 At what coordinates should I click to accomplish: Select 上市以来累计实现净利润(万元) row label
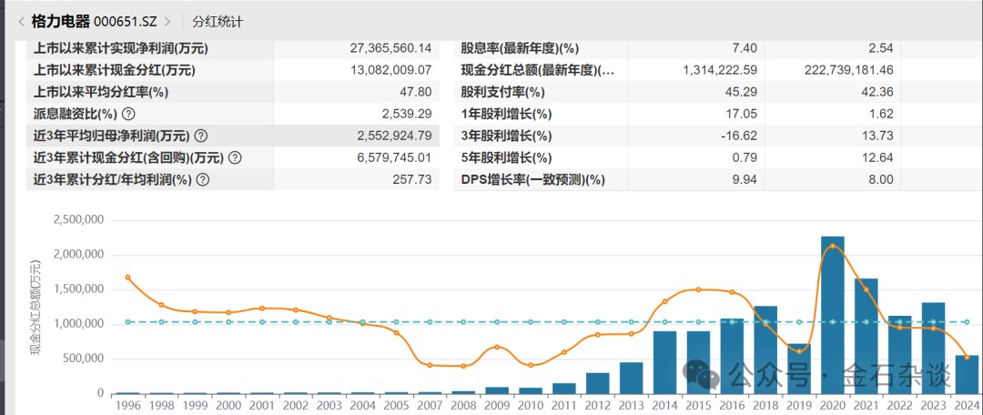[x=120, y=48]
